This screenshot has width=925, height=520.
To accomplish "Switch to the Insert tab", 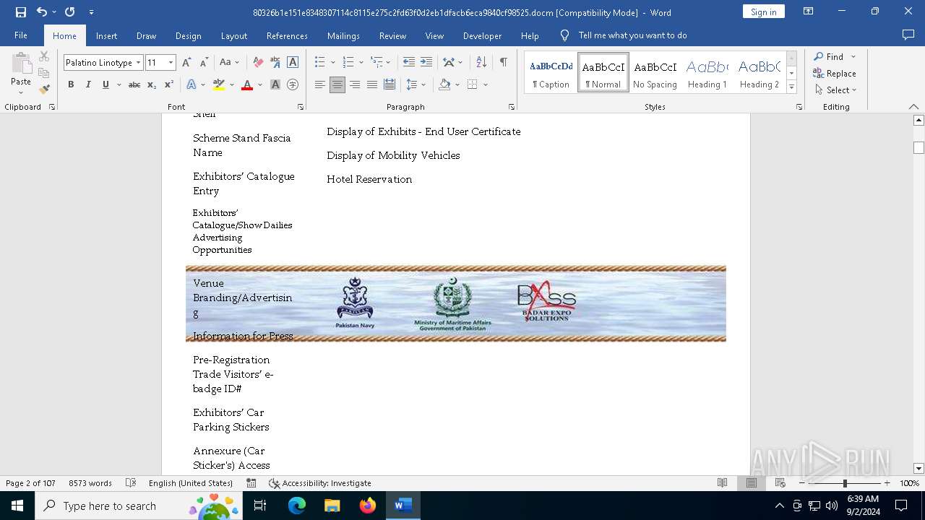I will point(106,35).
